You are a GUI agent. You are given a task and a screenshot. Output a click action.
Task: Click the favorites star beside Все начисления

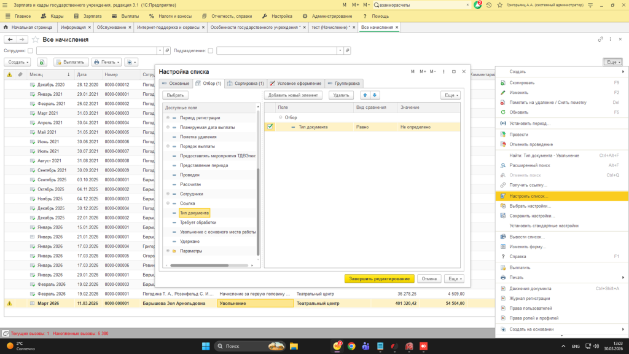[36, 39]
